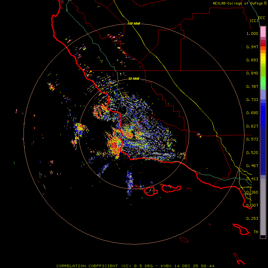268x268 pixels.
Task: Click the 0.467 color scale value
Action: 252,166
